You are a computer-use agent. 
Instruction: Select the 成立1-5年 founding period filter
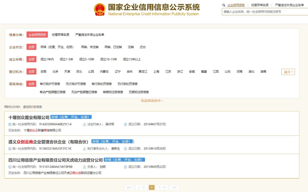click(66, 59)
